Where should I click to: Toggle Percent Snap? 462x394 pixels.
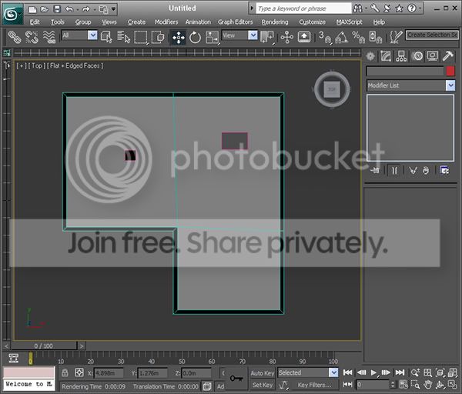tap(359, 38)
